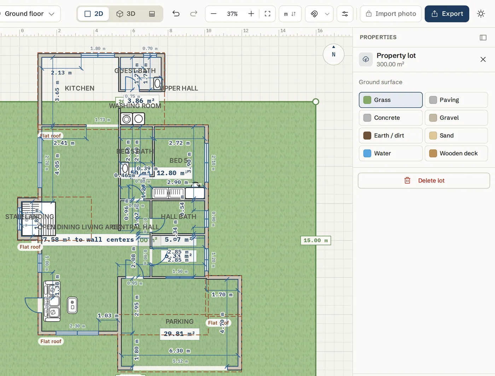Click the 29.81 m² parking area label
The height and width of the screenshot is (376, 495).
(x=179, y=334)
